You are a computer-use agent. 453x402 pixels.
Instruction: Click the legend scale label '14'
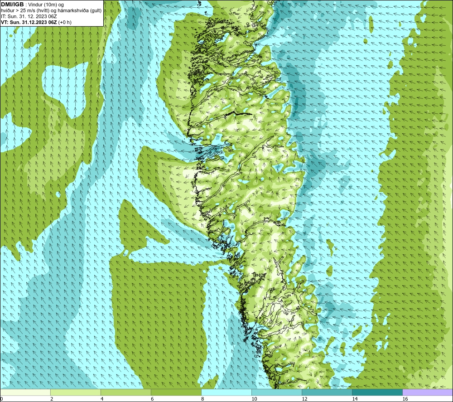(x=355, y=399)
